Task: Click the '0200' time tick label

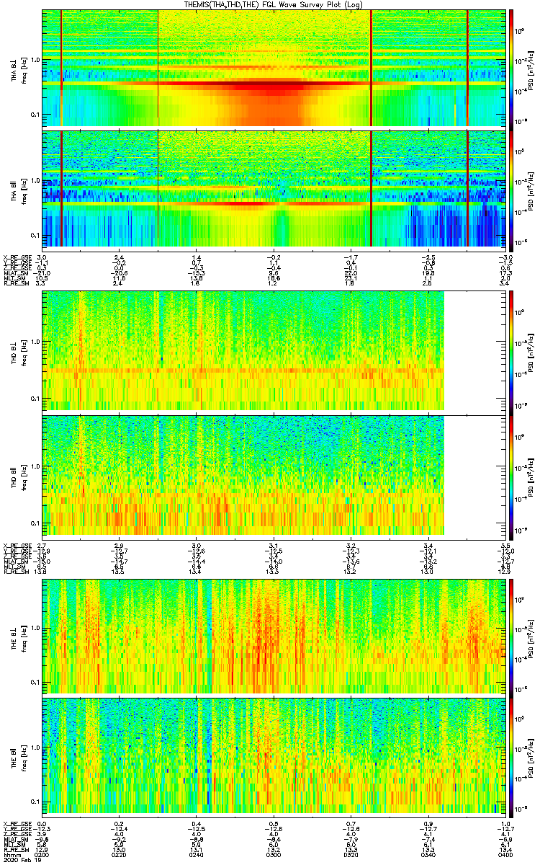Action: pos(42,854)
